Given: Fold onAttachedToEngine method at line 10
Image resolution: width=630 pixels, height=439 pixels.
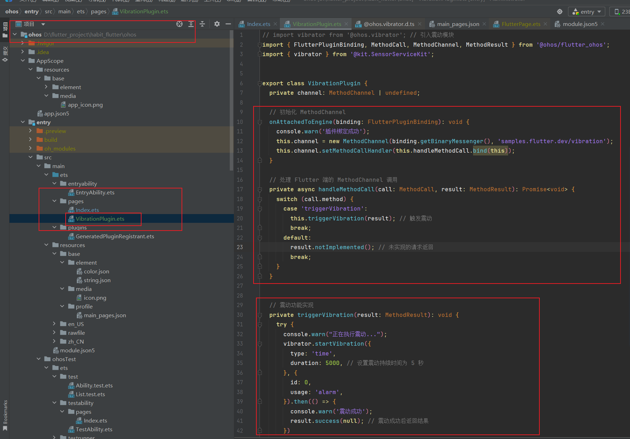Looking at the screenshot, I should [260, 122].
